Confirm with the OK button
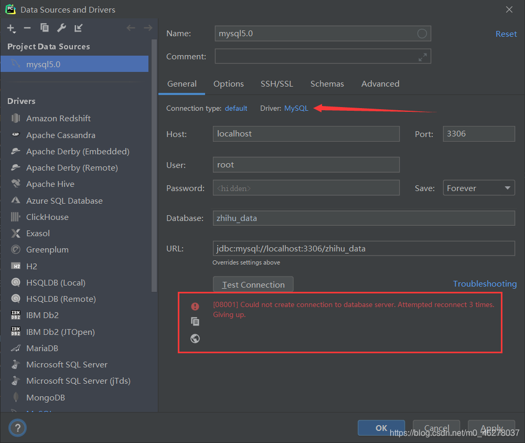Screen dimensions: 525x443 381,428
